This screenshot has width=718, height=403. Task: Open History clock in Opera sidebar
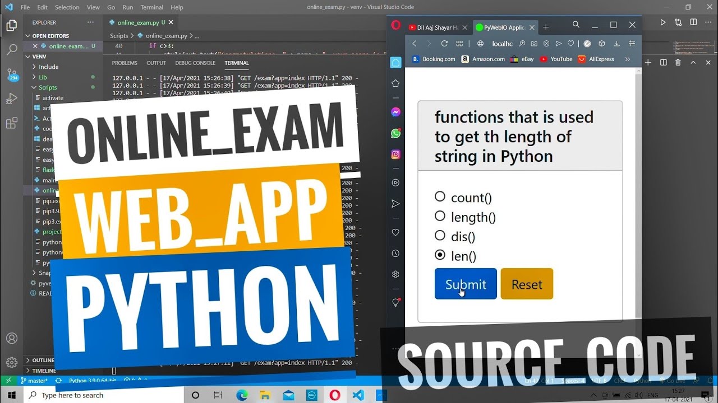395,254
